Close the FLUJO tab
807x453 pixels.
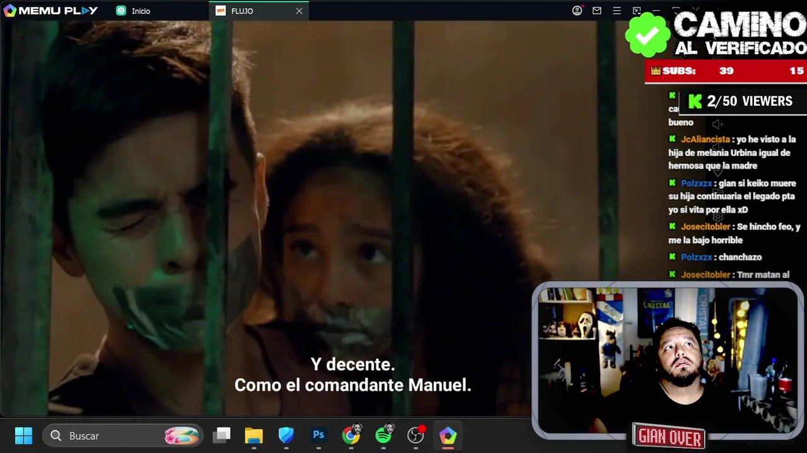299,11
